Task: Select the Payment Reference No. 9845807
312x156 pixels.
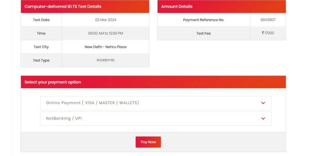Action: pos(268,20)
